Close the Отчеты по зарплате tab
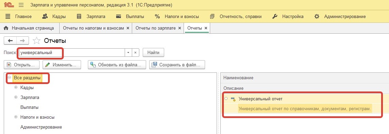Viewport: 389px width, 134px height. click(180, 28)
